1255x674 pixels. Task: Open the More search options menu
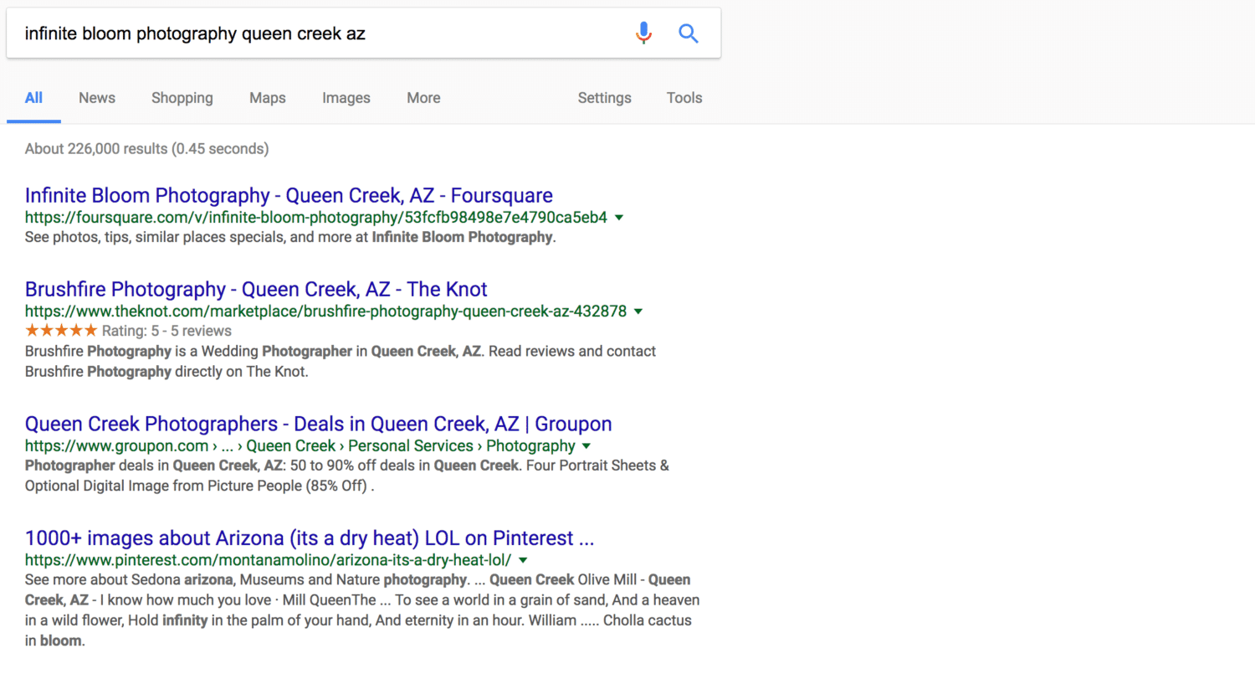point(423,98)
